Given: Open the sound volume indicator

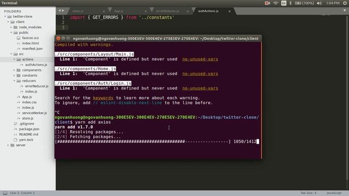Looking at the screenshot, I should click(319, 3).
